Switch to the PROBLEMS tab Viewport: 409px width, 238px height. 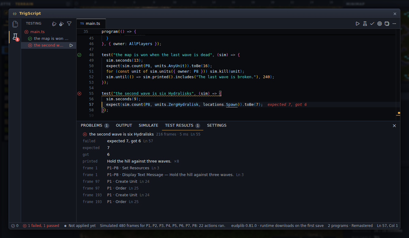[95, 125]
